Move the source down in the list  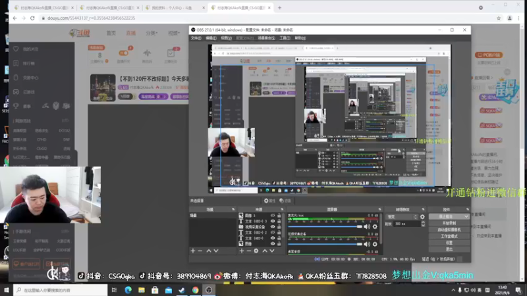(272, 251)
